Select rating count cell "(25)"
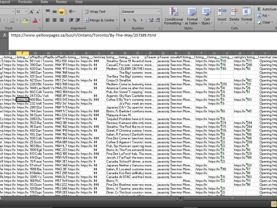Viewport: 277px width, 208px height. 227,84
